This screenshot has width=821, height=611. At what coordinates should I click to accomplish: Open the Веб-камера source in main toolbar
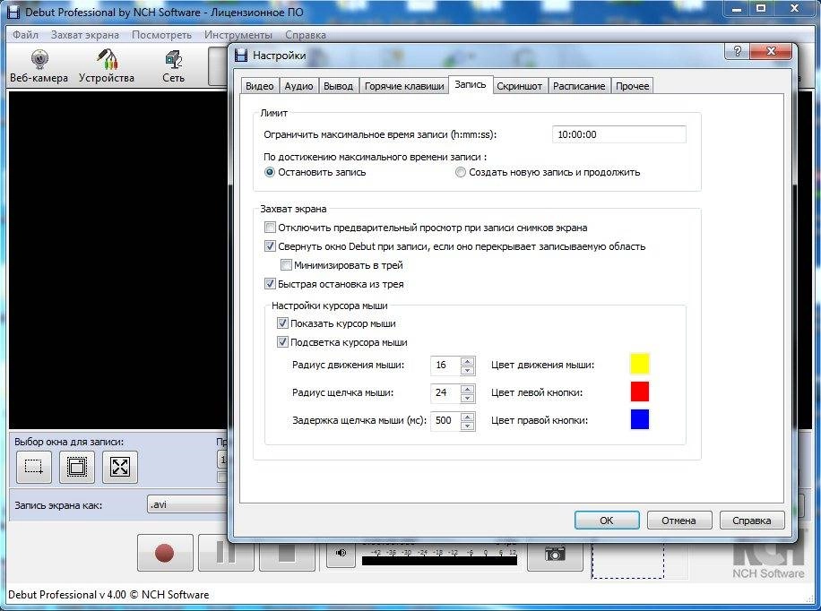click(39, 66)
